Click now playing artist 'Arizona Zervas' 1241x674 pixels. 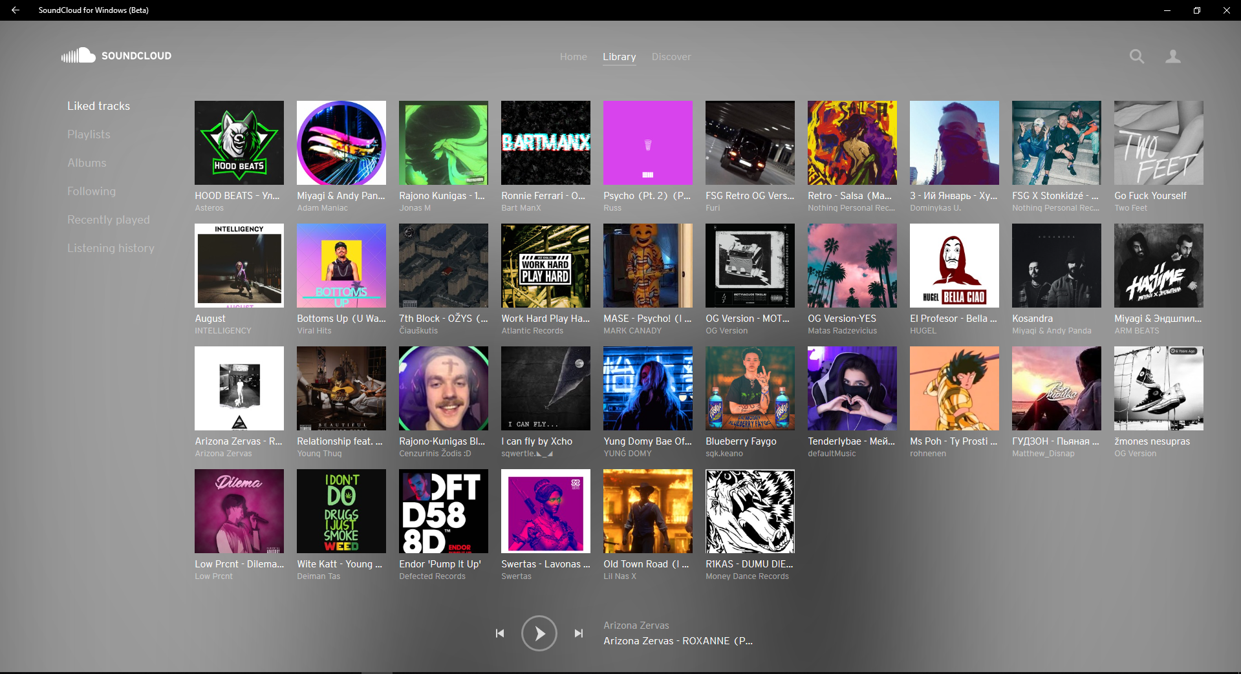click(636, 626)
